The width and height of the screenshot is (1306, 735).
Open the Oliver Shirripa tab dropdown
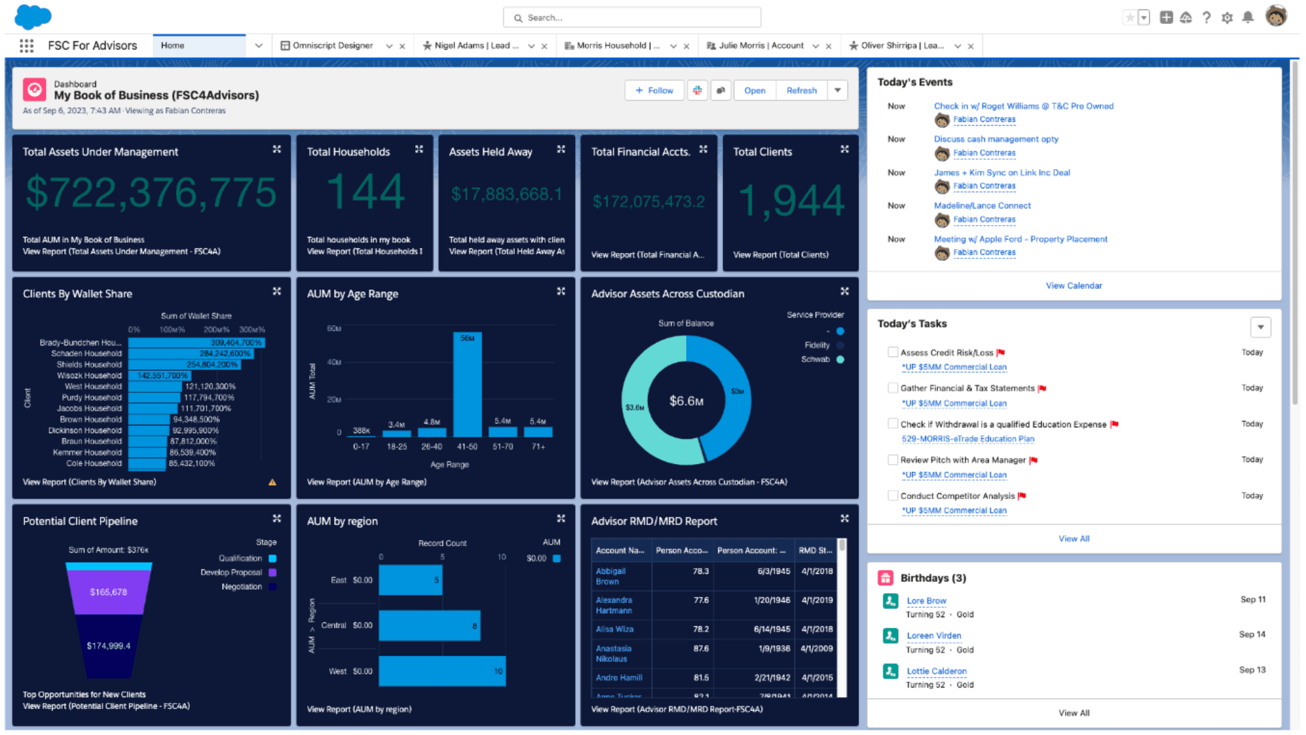tap(958, 47)
